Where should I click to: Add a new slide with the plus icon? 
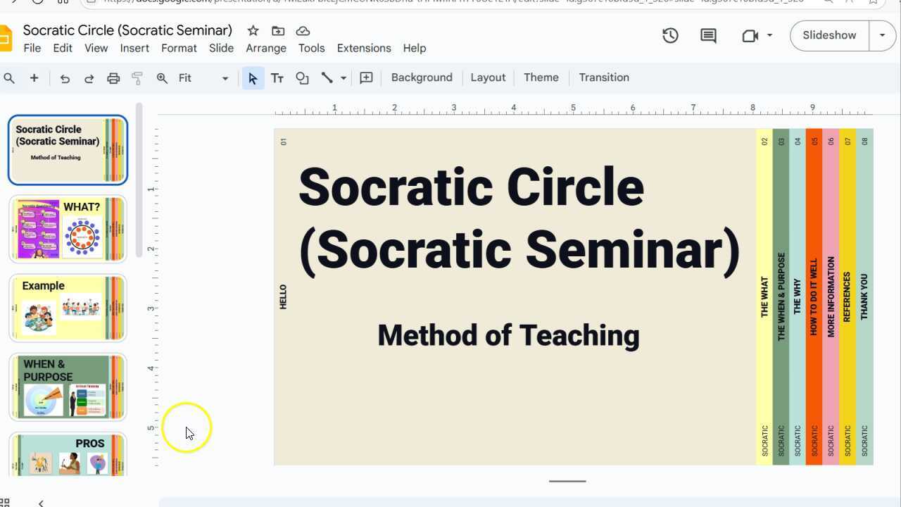[x=34, y=78]
